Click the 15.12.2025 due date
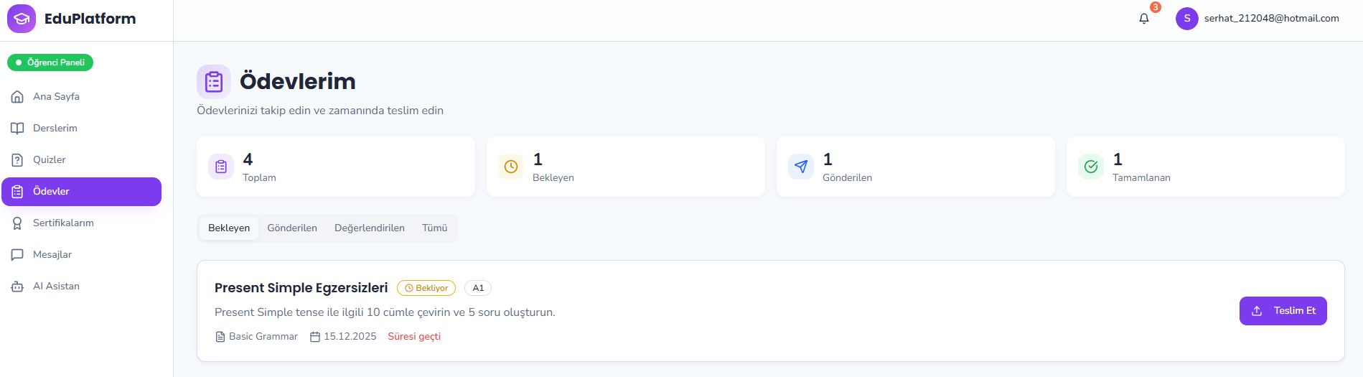Image resolution: width=1363 pixels, height=377 pixels. pos(350,337)
